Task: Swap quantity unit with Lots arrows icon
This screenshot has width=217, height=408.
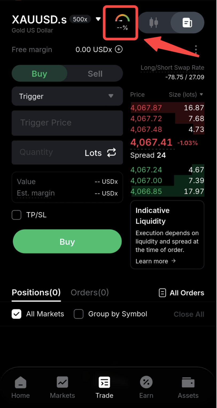Action: tap(111, 152)
